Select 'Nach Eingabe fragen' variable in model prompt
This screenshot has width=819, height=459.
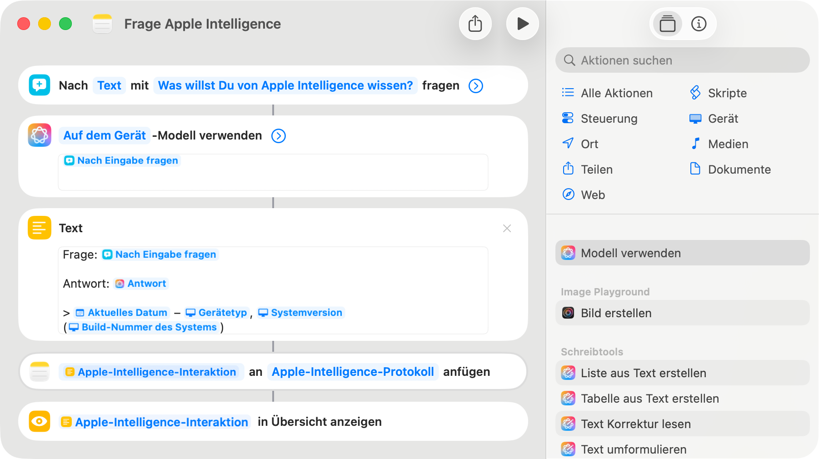121,160
